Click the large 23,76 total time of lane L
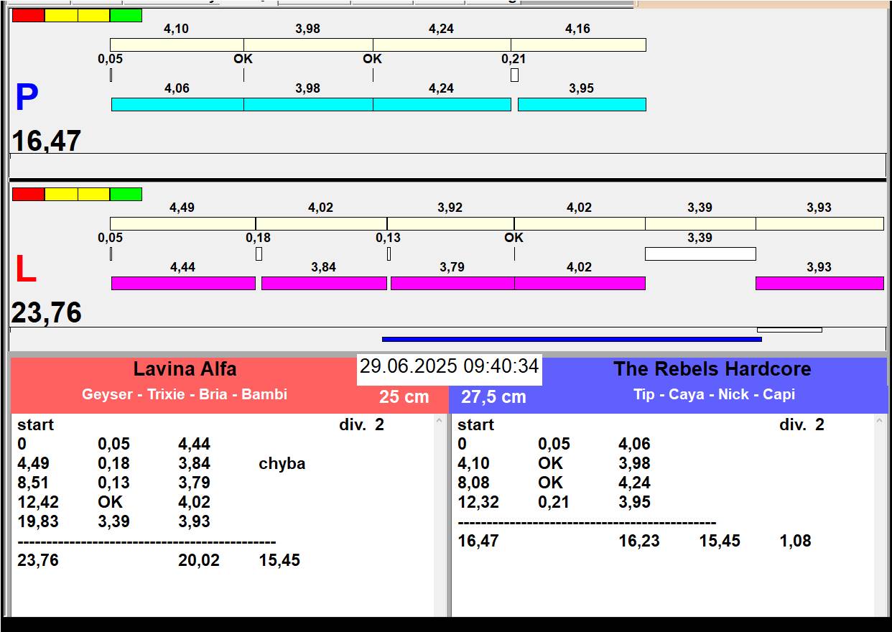892x632 pixels. (46, 313)
